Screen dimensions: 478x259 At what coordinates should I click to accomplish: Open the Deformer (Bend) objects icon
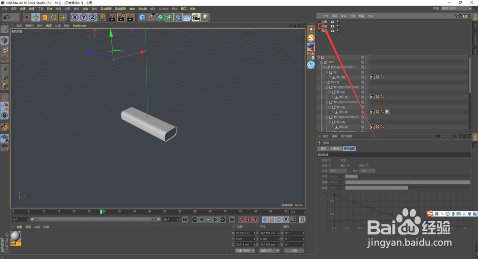click(x=178, y=17)
